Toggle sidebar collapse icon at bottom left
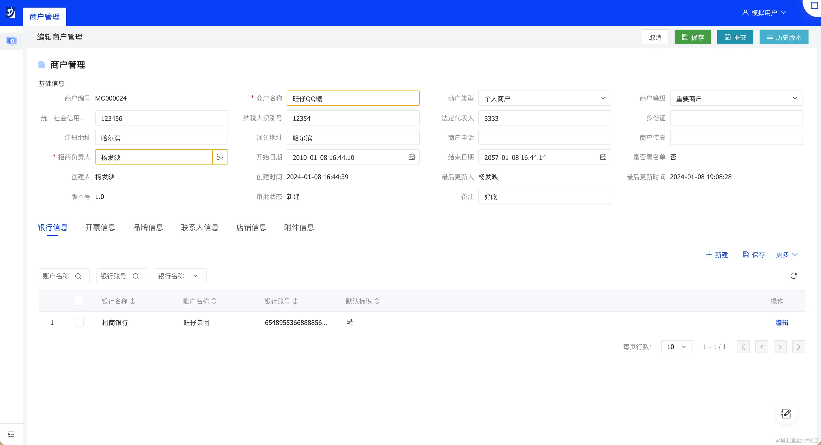The height and width of the screenshot is (445, 821). [11, 434]
